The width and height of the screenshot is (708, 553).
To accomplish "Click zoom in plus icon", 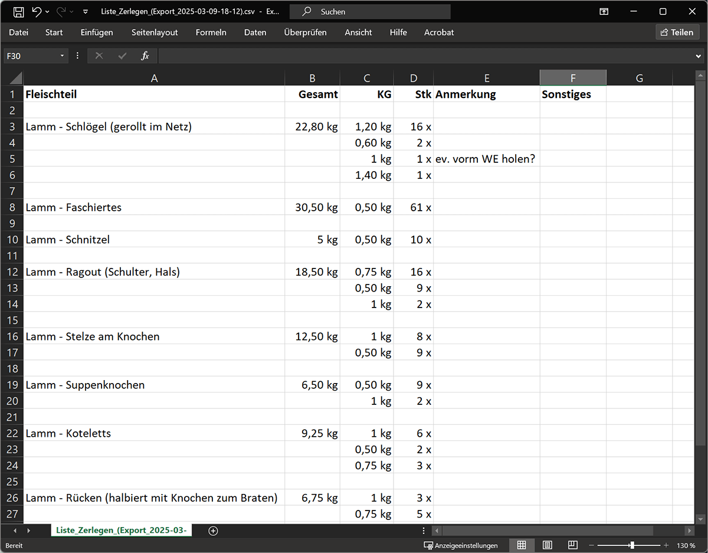I will coord(666,545).
